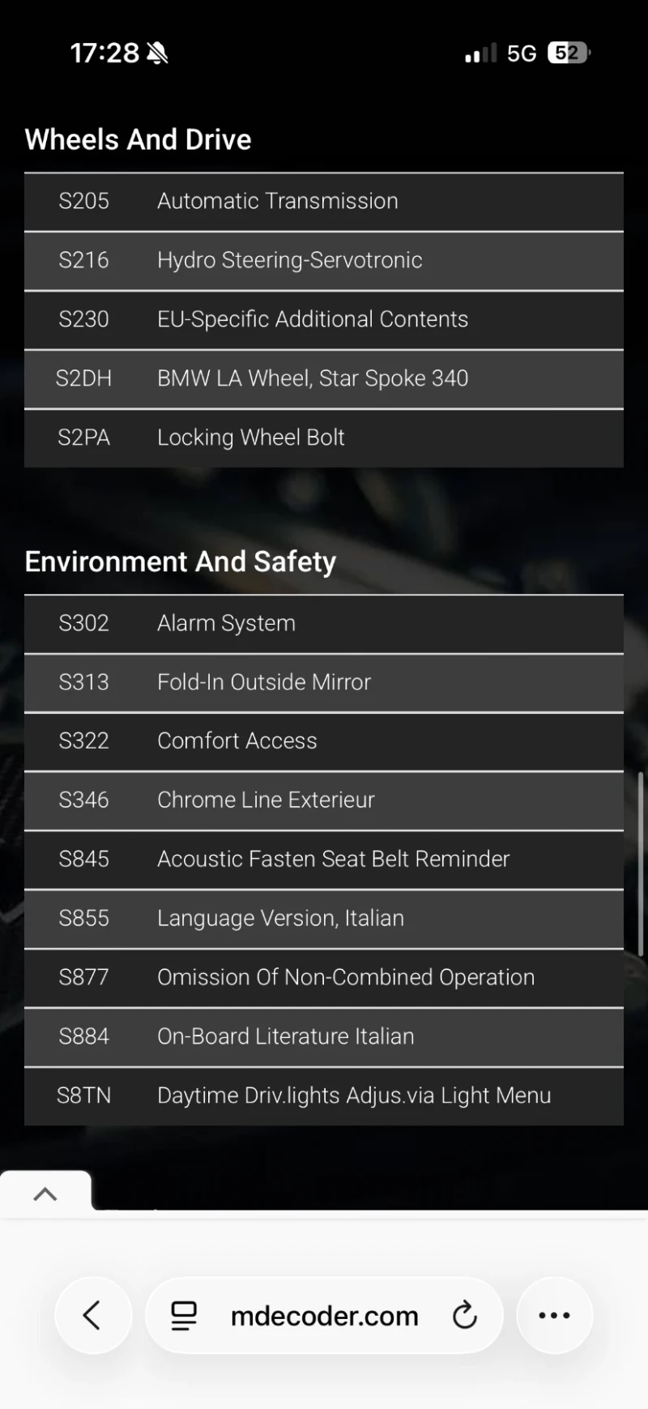Reload the mdecoder.com page
This screenshot has height=1409, width=648.
click(x=465, y=1315)
